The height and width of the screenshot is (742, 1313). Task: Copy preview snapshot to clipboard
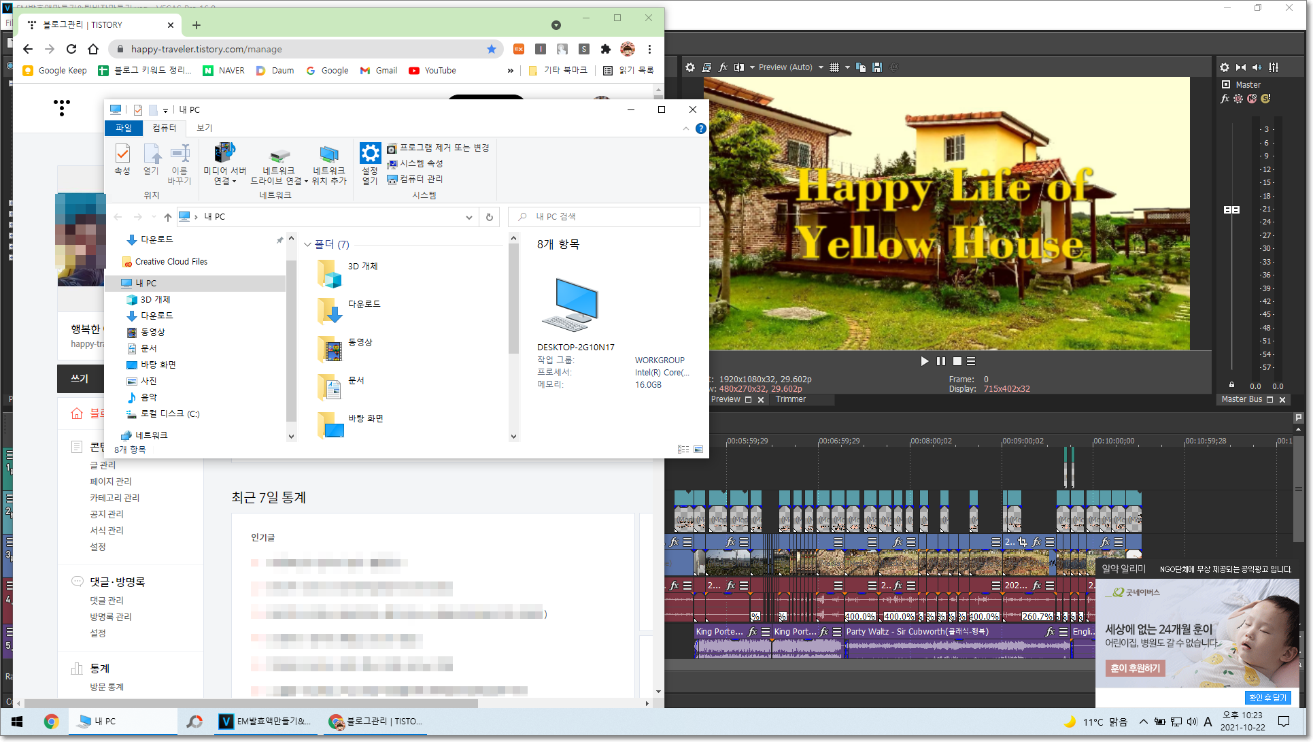coord(861,67)
